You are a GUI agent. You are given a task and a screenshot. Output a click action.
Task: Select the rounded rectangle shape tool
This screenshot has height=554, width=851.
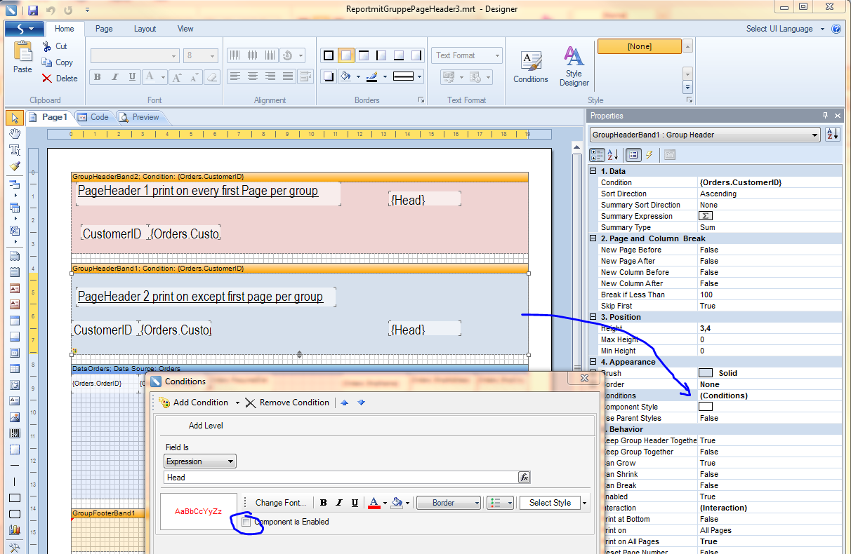pyautogui.click(x=14, y=514)
